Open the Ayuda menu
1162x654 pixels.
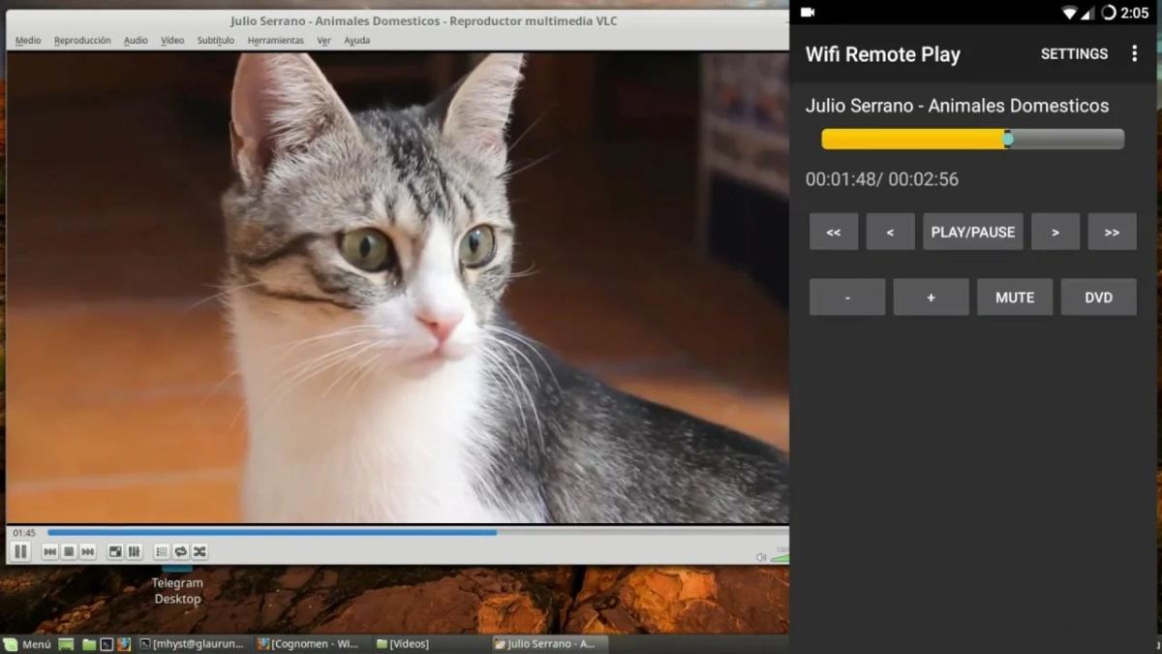356,41
